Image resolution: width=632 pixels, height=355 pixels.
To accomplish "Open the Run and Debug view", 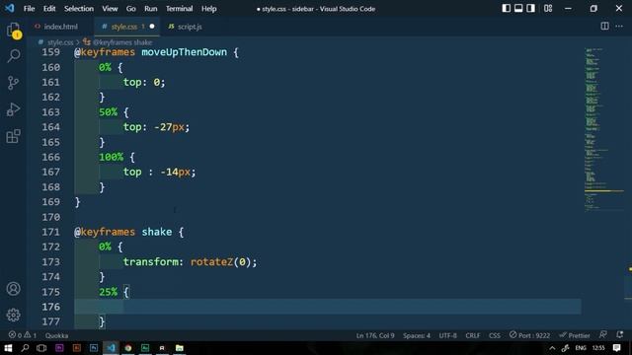I will tap(13, 109).
